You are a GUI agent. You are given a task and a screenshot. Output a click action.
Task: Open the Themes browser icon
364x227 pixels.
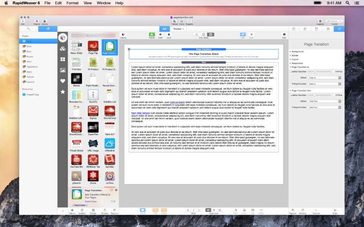(174, 21)
